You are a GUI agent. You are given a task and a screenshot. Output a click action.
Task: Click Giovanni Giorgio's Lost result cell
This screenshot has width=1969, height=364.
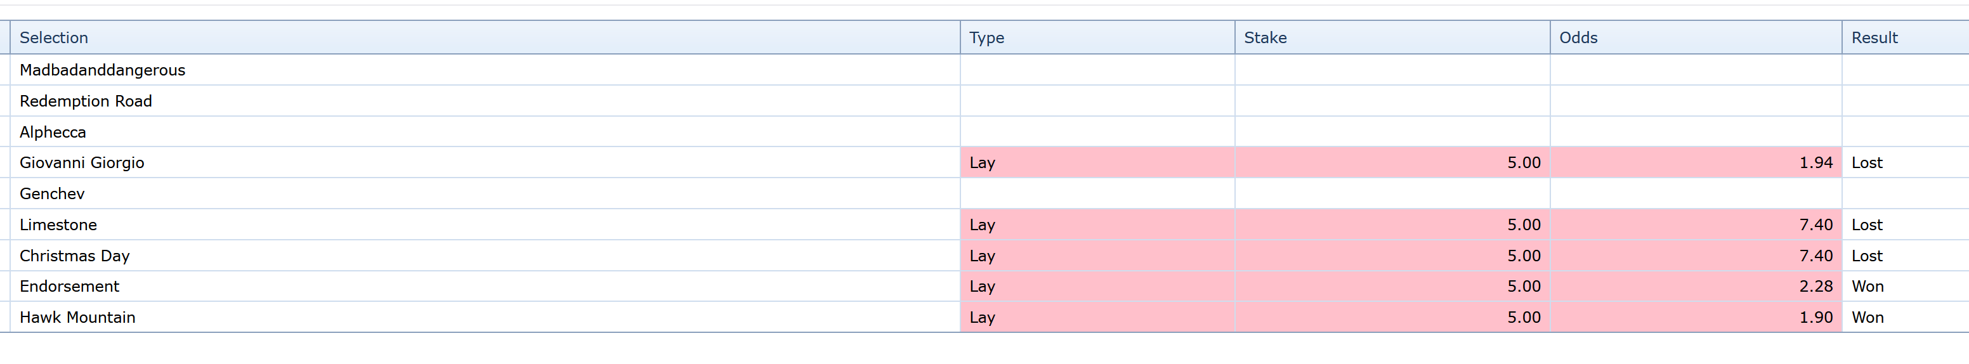[x=1867, y=163]
